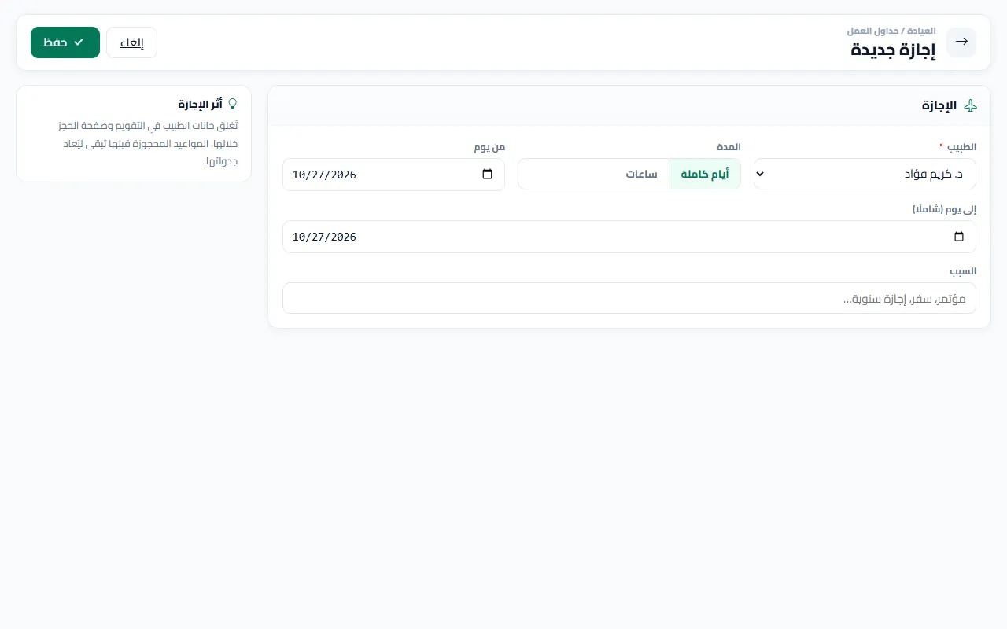Click the من يوم field label
This screenshot has height=629, width=1007.
(489, 147)
